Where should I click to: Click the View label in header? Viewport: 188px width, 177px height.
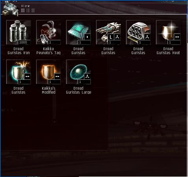pos(26,6)
